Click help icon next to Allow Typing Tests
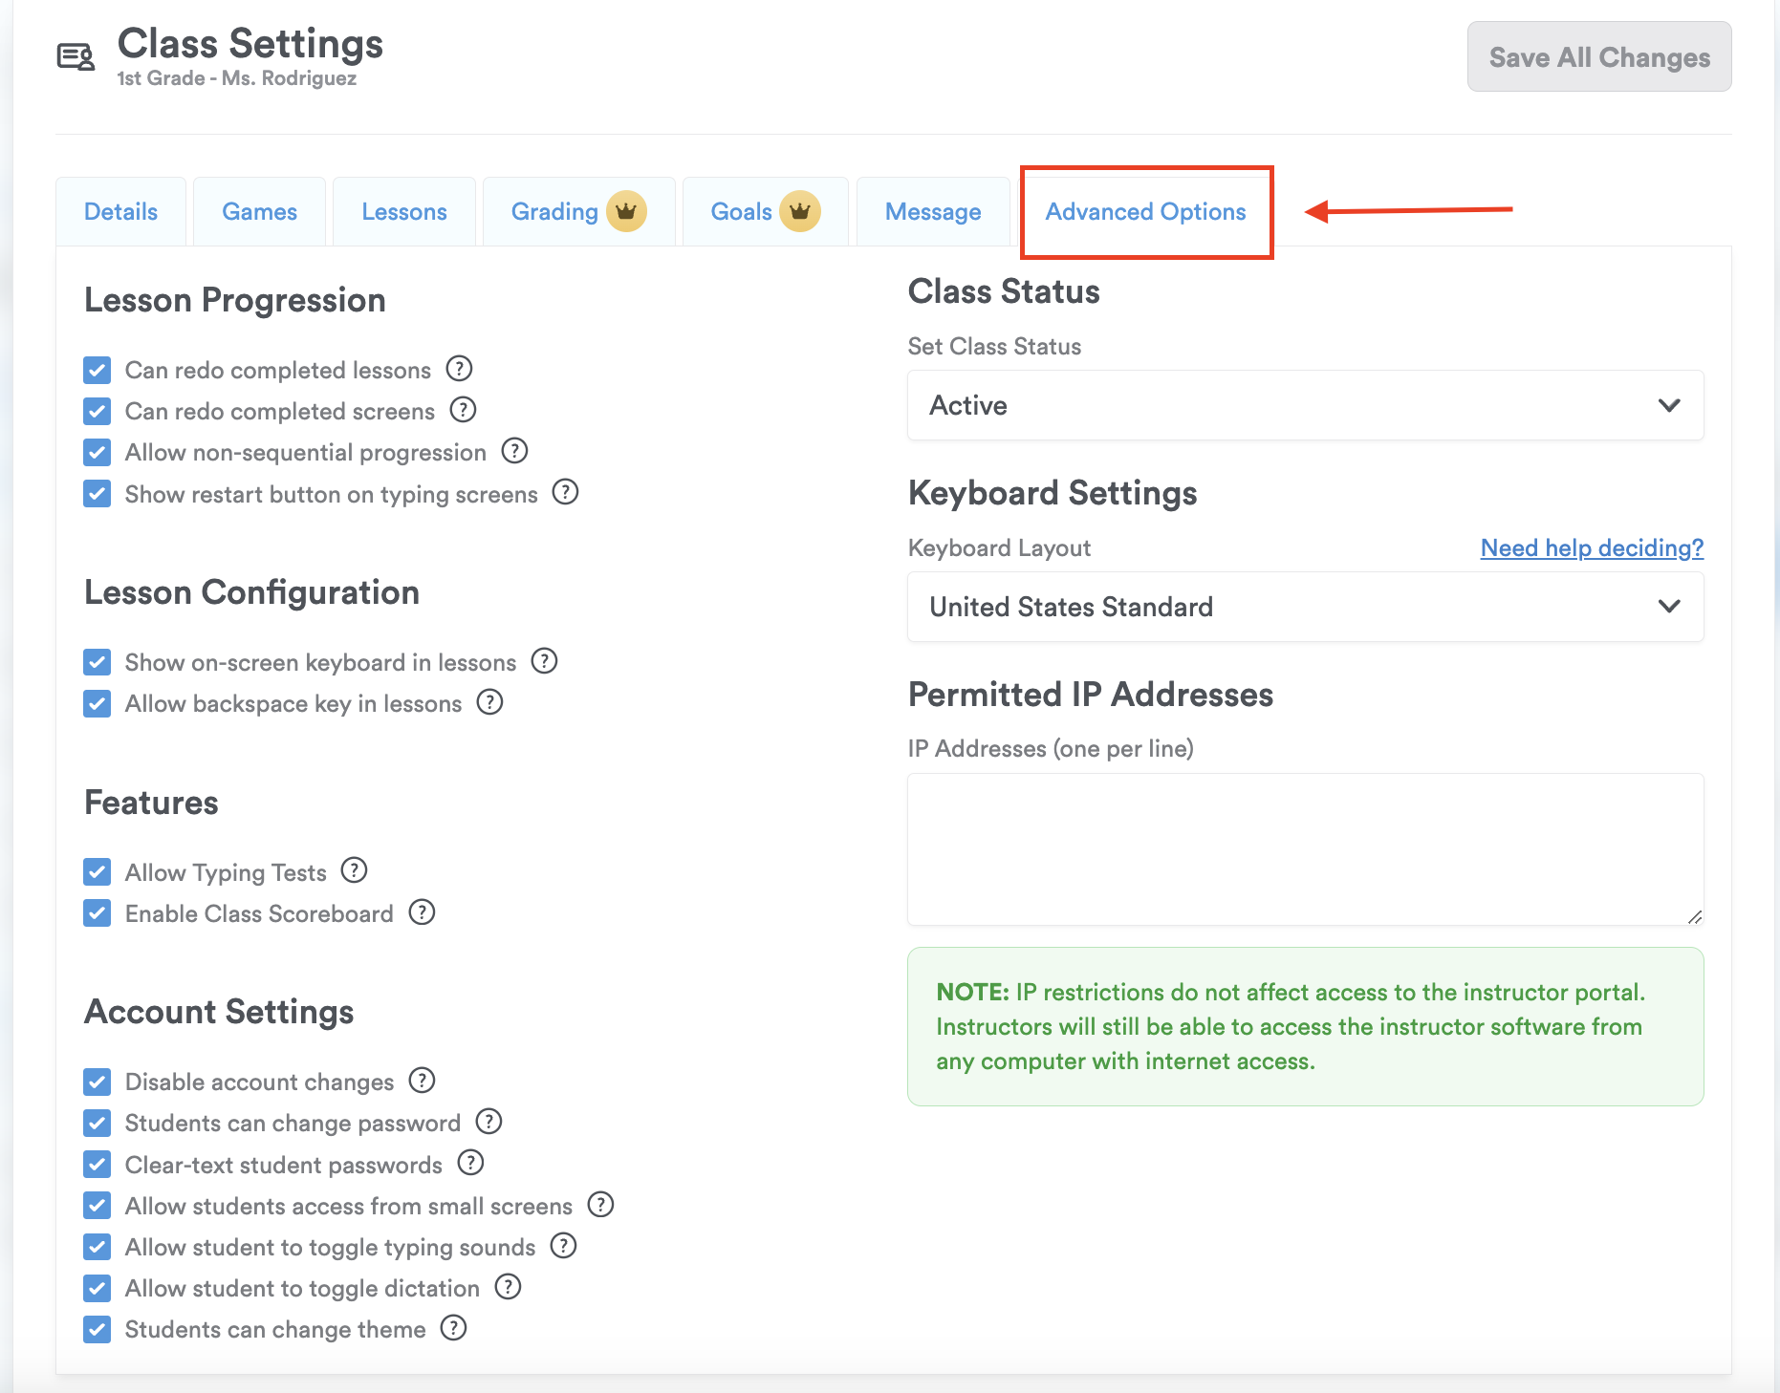The width and height of the screenshot is (1780, 1393). [x=355, y=870]
